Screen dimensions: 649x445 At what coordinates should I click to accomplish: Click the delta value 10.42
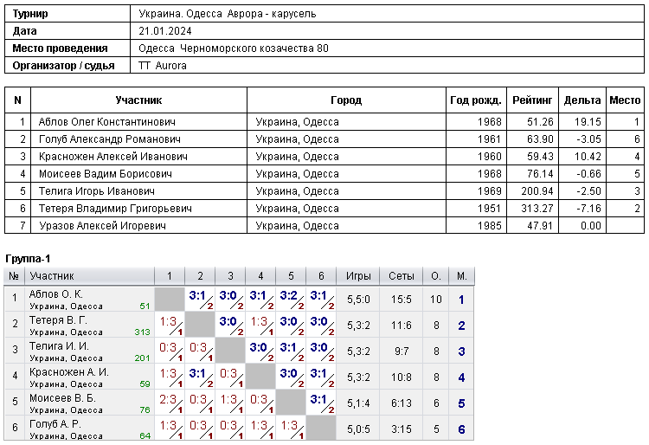click(x=588, y=157)
